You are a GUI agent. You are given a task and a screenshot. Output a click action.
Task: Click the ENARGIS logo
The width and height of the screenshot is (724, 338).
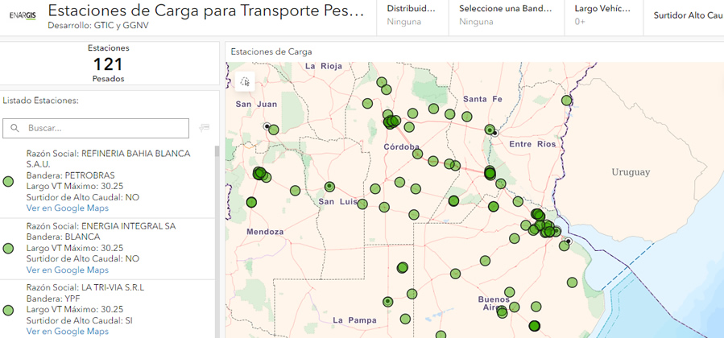pyautogui.click(x=22, y=17)
